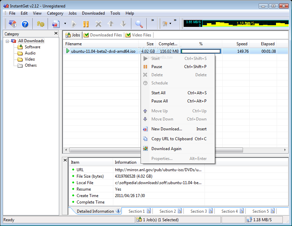Open the Jobs menu

tap(72, 13)
